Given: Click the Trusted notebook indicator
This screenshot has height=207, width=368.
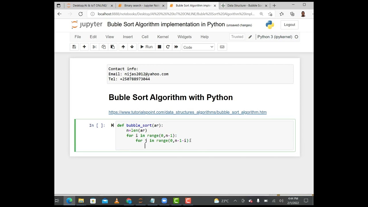Looking at the screenshot, I should [237, 37].
